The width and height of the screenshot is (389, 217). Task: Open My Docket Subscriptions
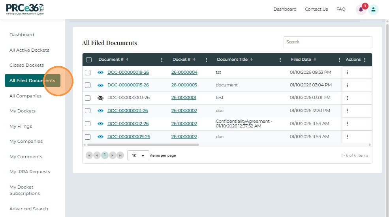tap(24, 190)
